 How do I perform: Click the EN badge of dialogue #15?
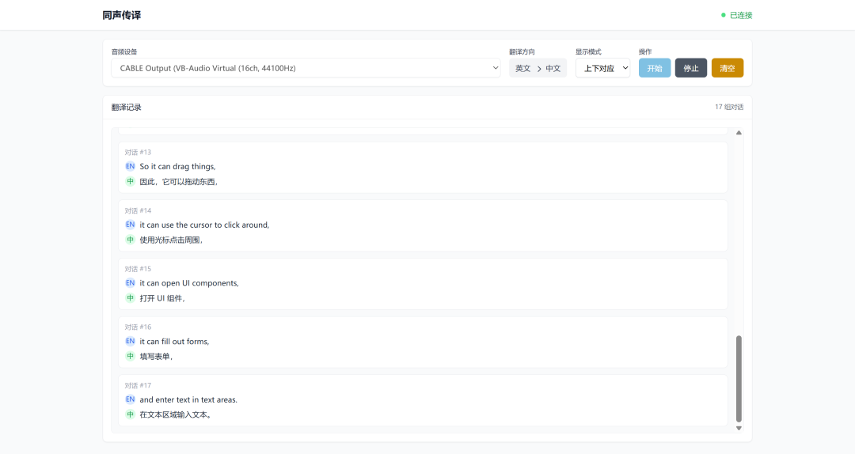click(x=130, y=283)
